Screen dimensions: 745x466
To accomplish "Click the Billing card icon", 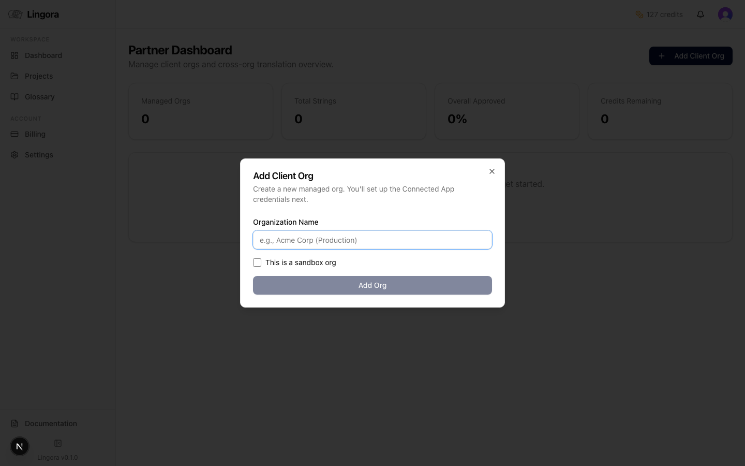I will tap(14, 134).
